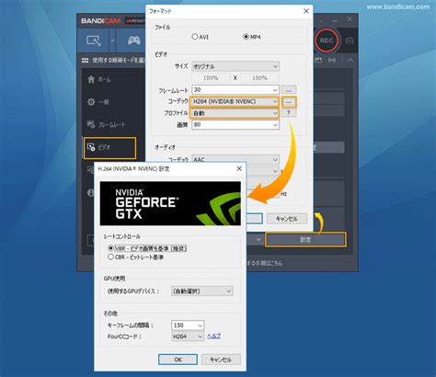This screenshot has height=377, width=436.
Task: Click the gear icon next to 一般
Action: 91,102
